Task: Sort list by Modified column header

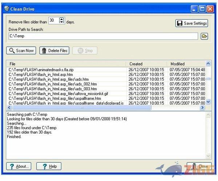Action: click(185, 64)
